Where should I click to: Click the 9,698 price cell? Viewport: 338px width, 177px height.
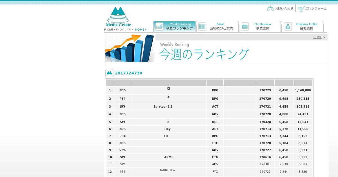[284, 99]
